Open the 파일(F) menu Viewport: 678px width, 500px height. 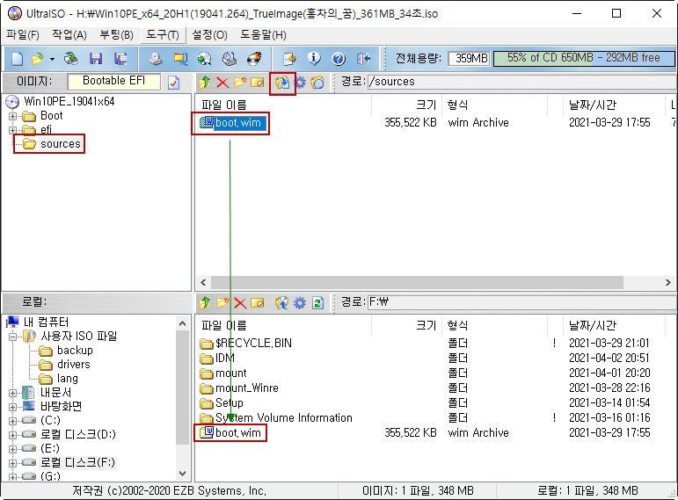click(23, 35)
